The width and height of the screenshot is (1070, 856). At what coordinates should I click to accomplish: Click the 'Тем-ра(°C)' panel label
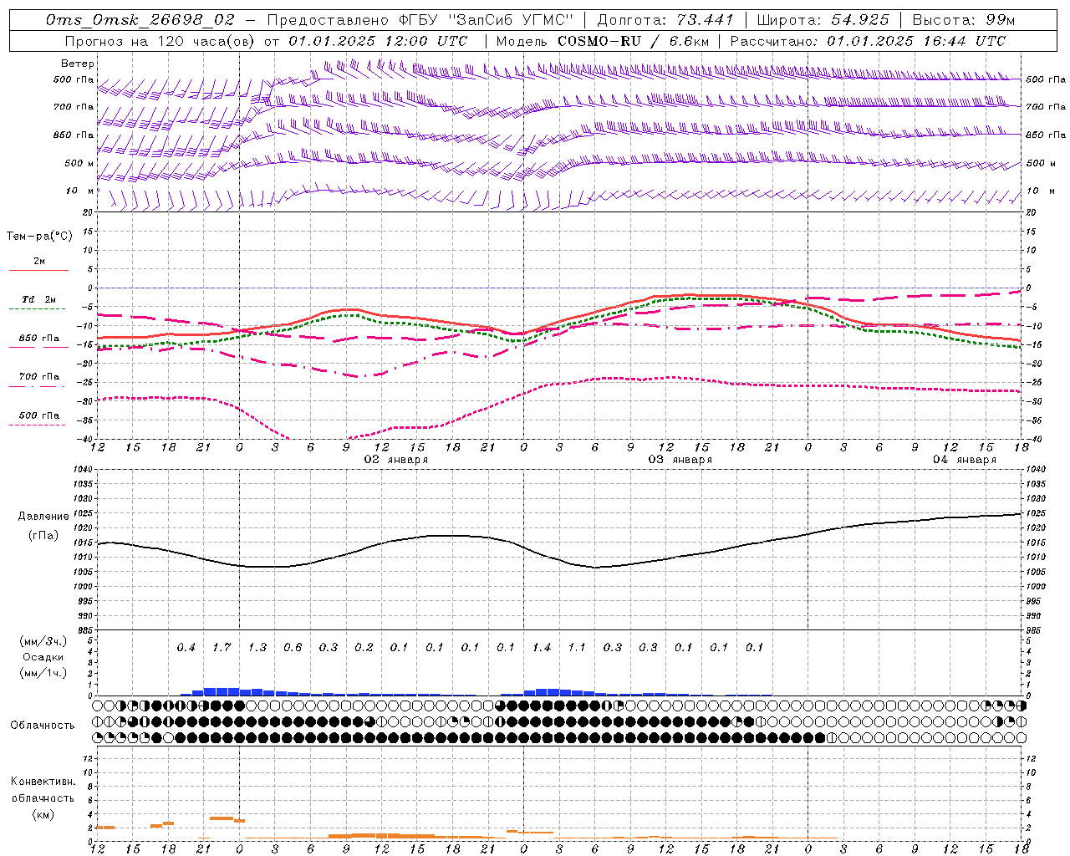(x=39, y=237)
